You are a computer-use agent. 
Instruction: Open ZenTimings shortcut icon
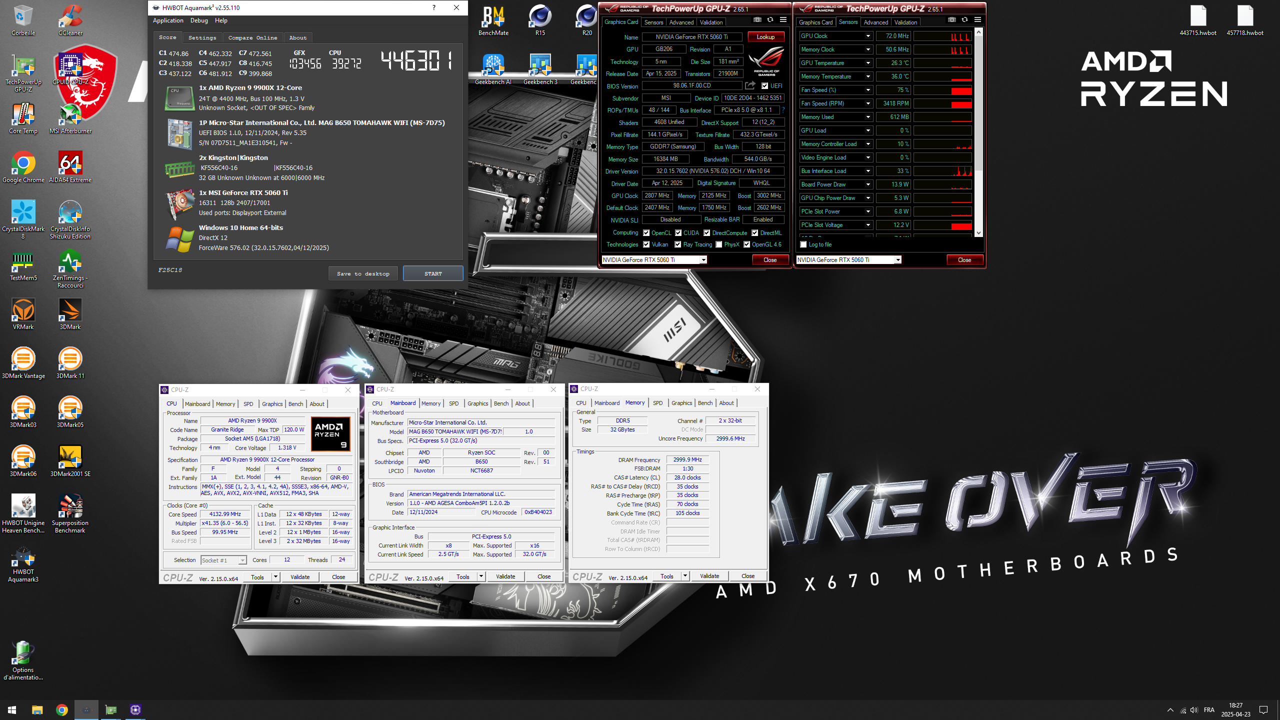[x=70, y=269]
